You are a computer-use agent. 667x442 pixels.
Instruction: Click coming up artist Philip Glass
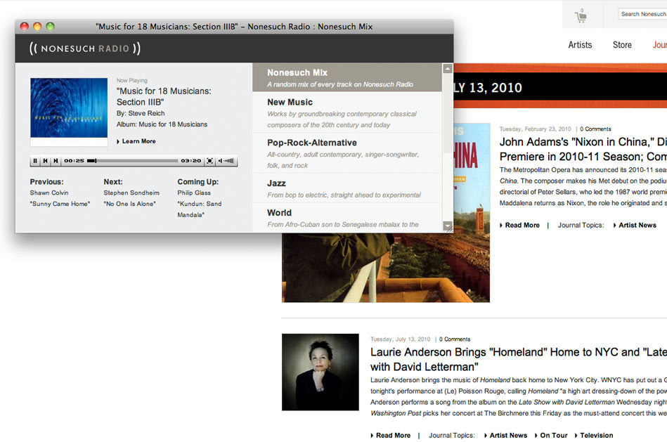pos(194,193)
